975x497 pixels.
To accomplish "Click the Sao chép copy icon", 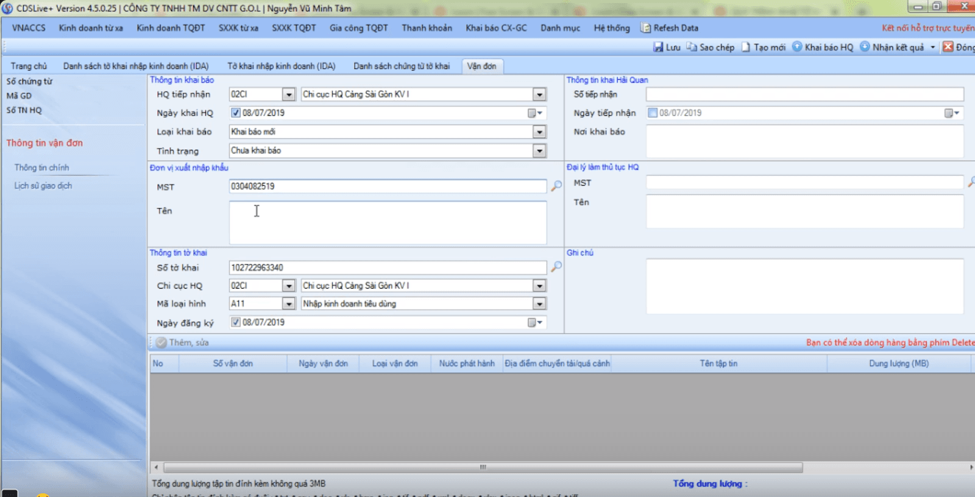I will click(692, 47).
